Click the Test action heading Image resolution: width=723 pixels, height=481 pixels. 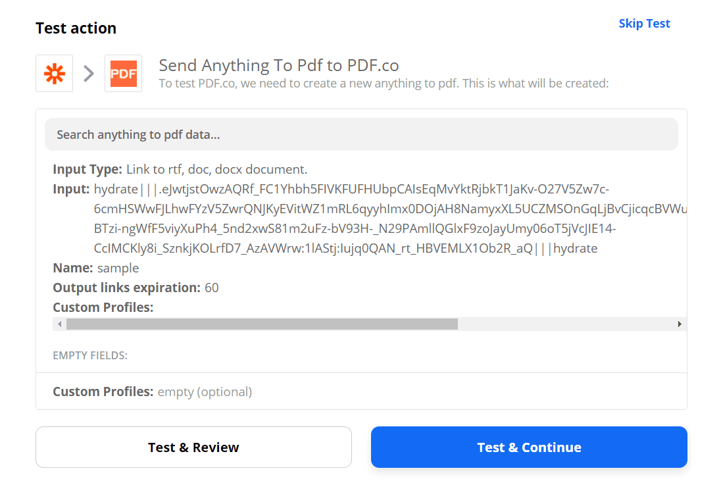(76, 28)
